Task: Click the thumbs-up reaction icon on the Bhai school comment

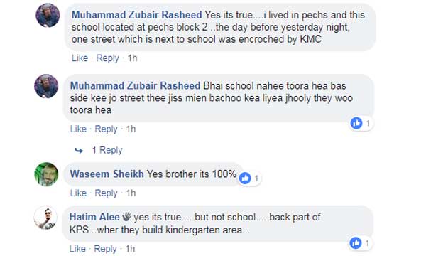Action: (356, 123)
